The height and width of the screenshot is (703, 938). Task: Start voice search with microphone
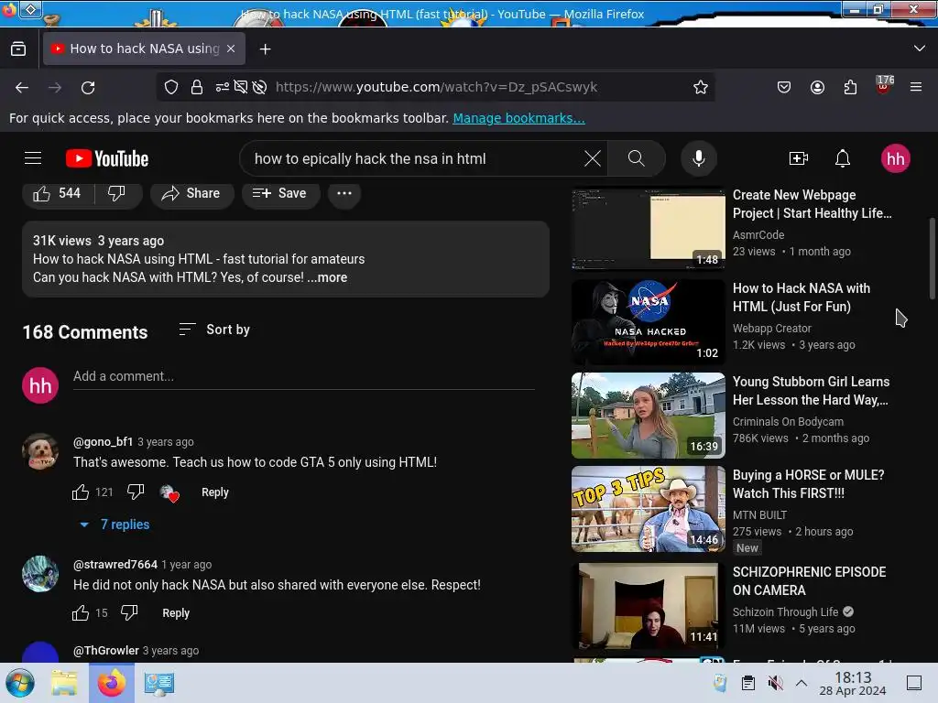click(x=698, y=158)
